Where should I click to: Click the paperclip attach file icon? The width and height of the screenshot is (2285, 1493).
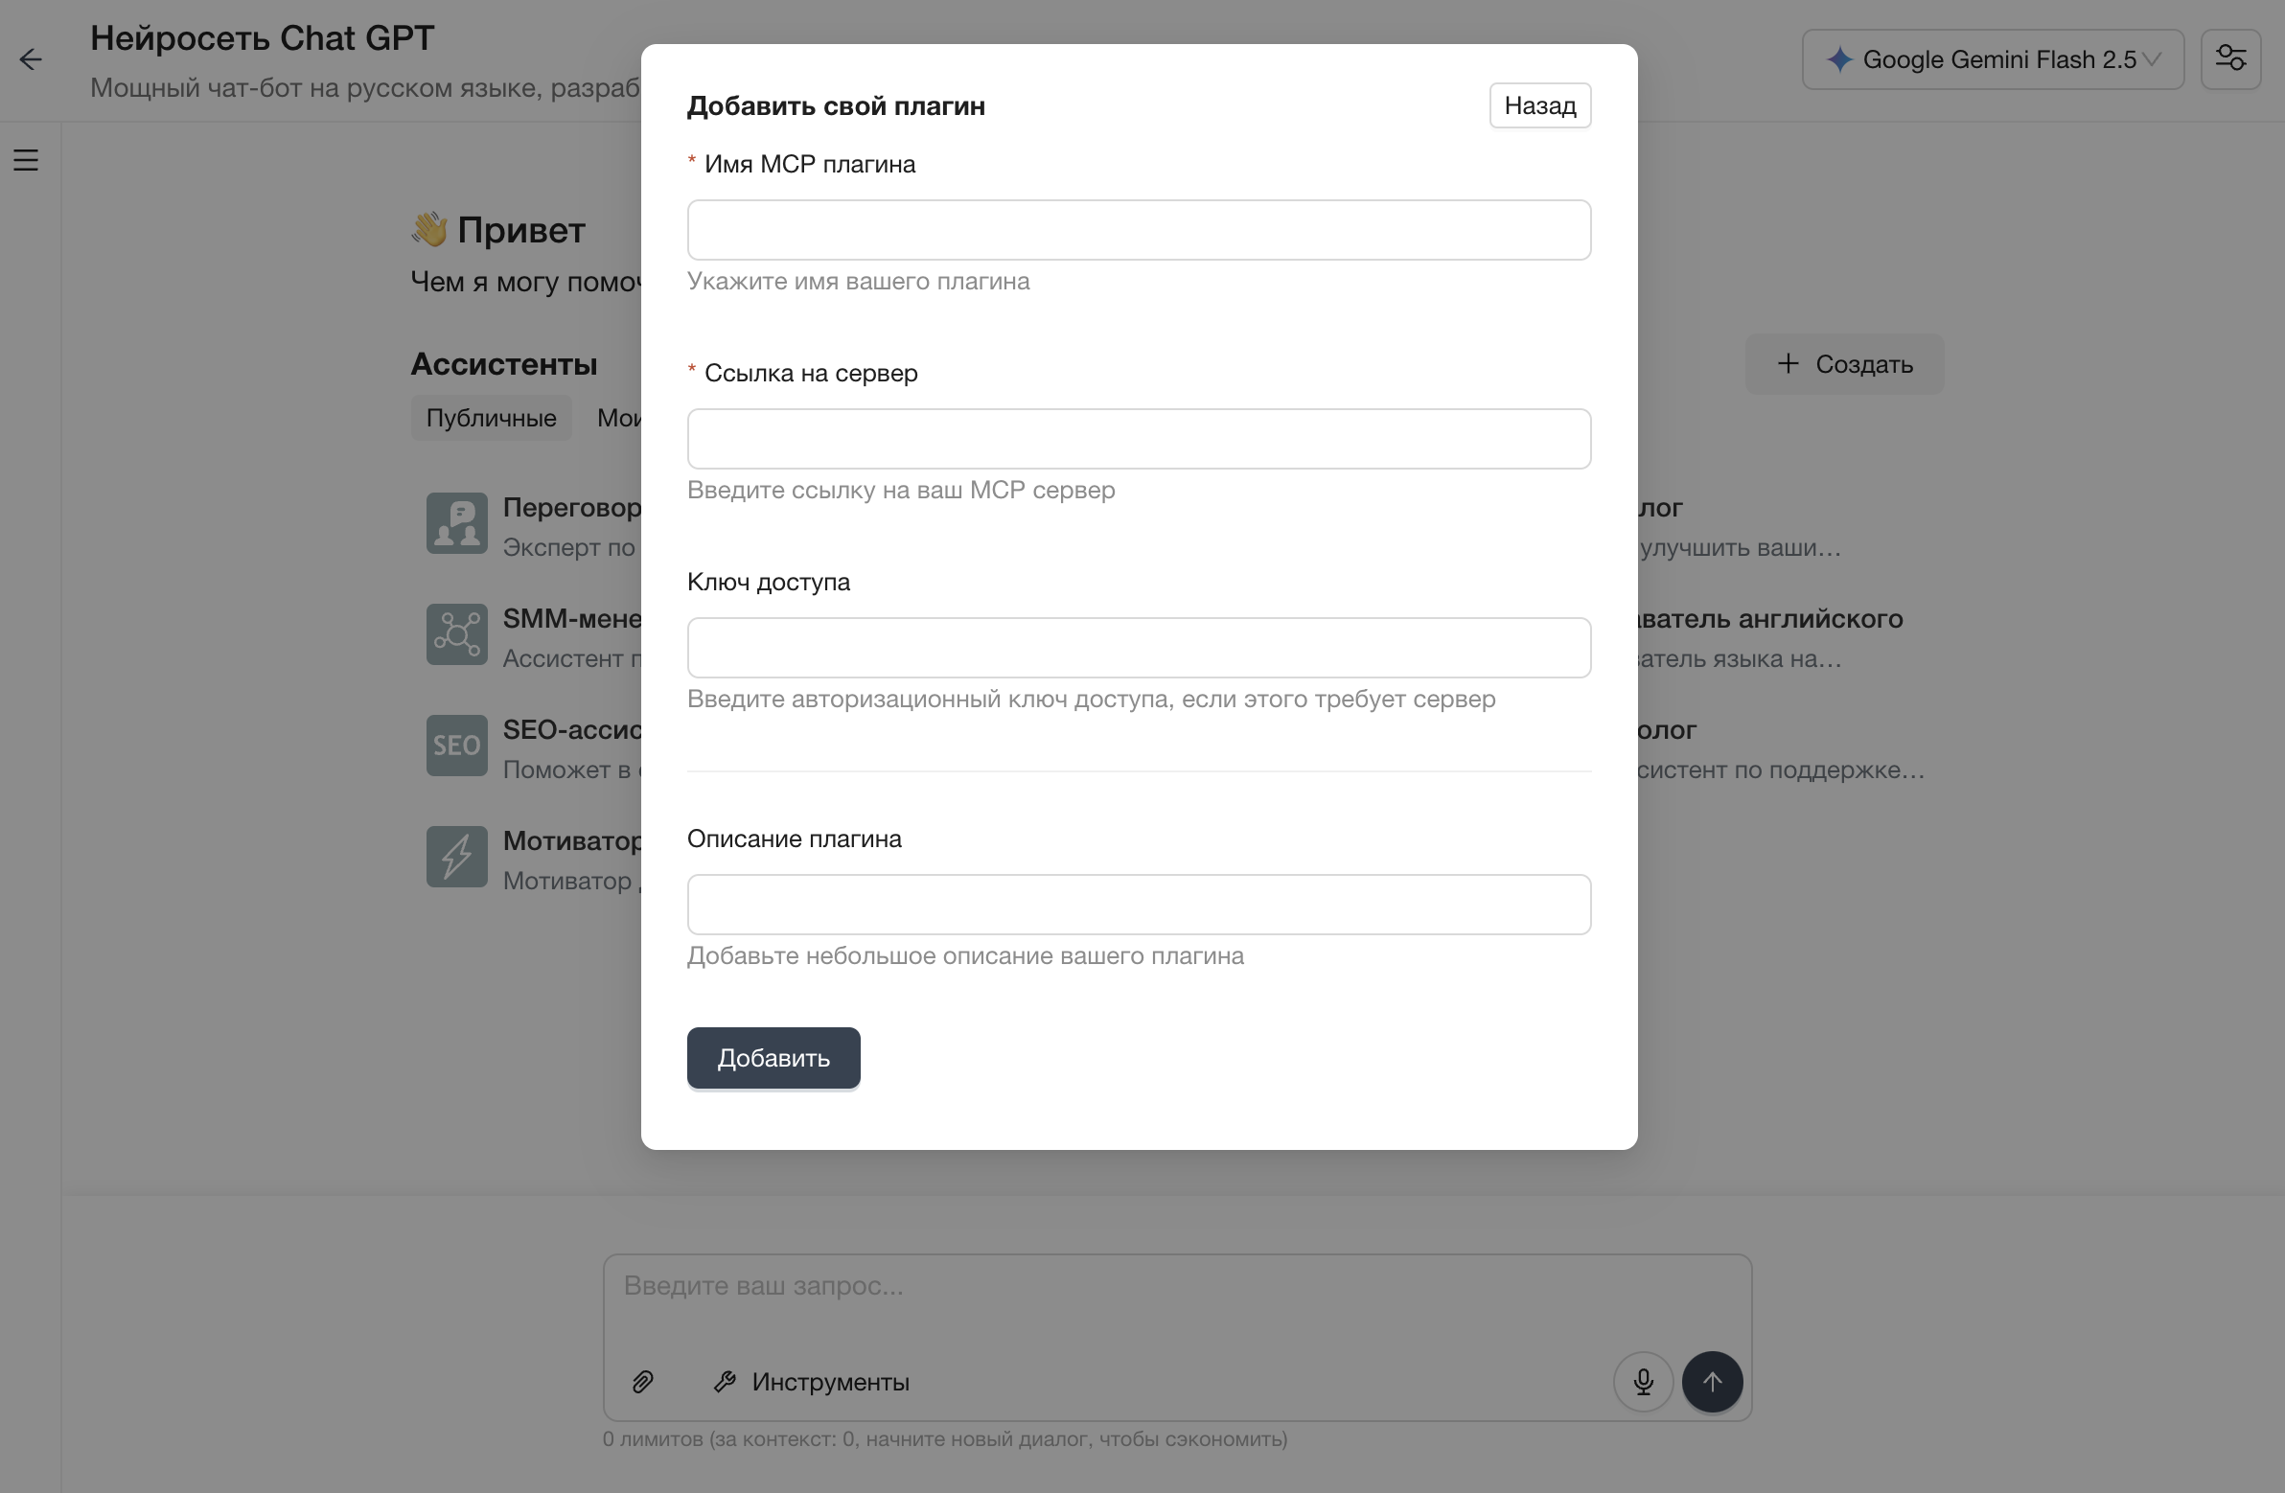[x=643, y=1382]
